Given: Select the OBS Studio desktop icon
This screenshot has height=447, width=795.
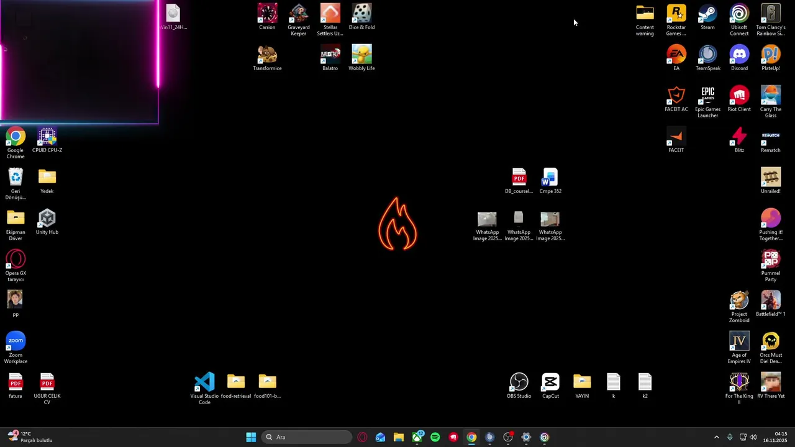Looking at the screenshot, I should point(519,386).
